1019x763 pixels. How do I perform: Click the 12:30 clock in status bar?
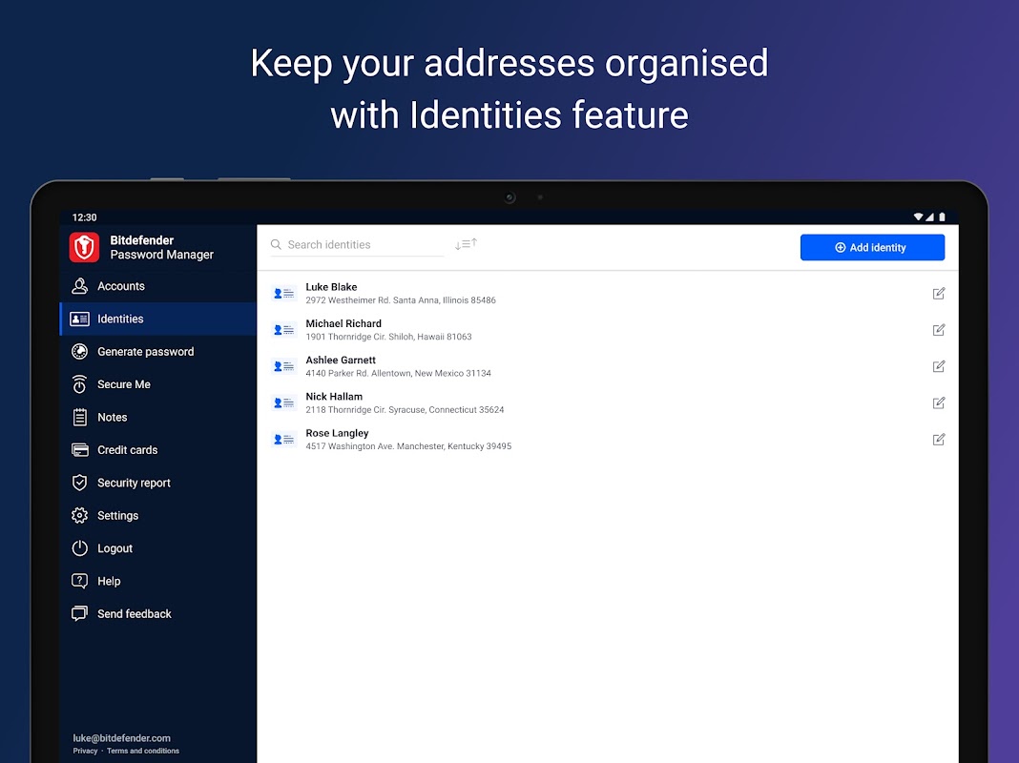coord(85,217)
